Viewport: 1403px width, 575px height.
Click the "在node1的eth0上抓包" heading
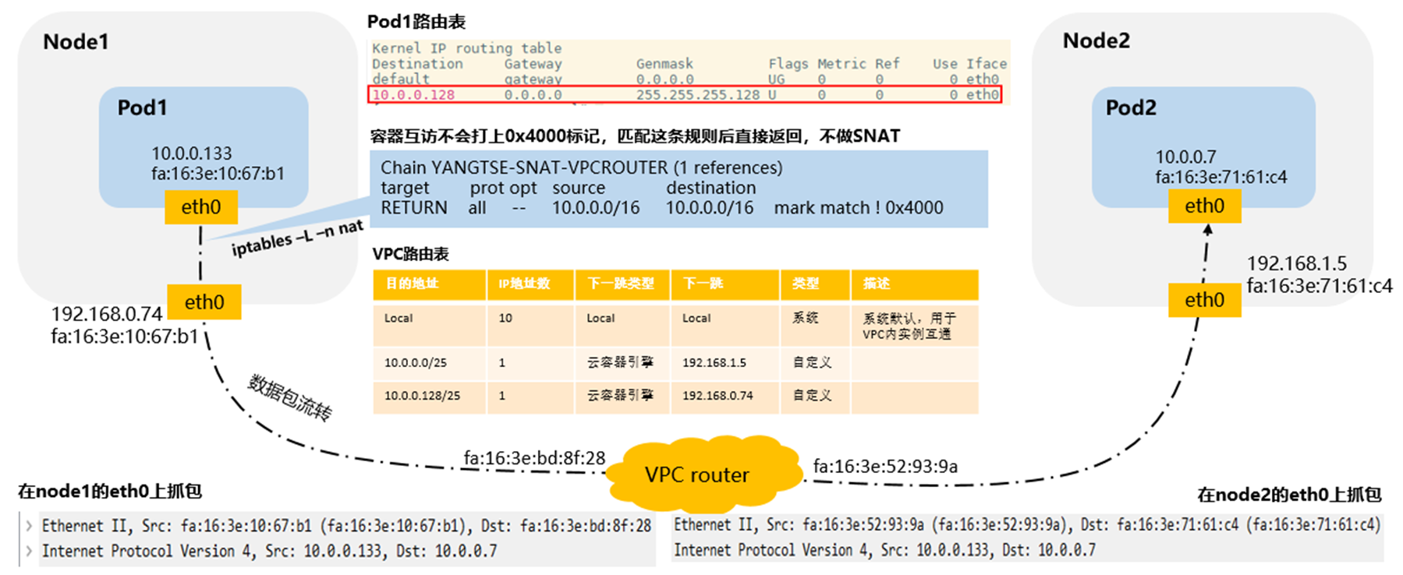(110, 492)
